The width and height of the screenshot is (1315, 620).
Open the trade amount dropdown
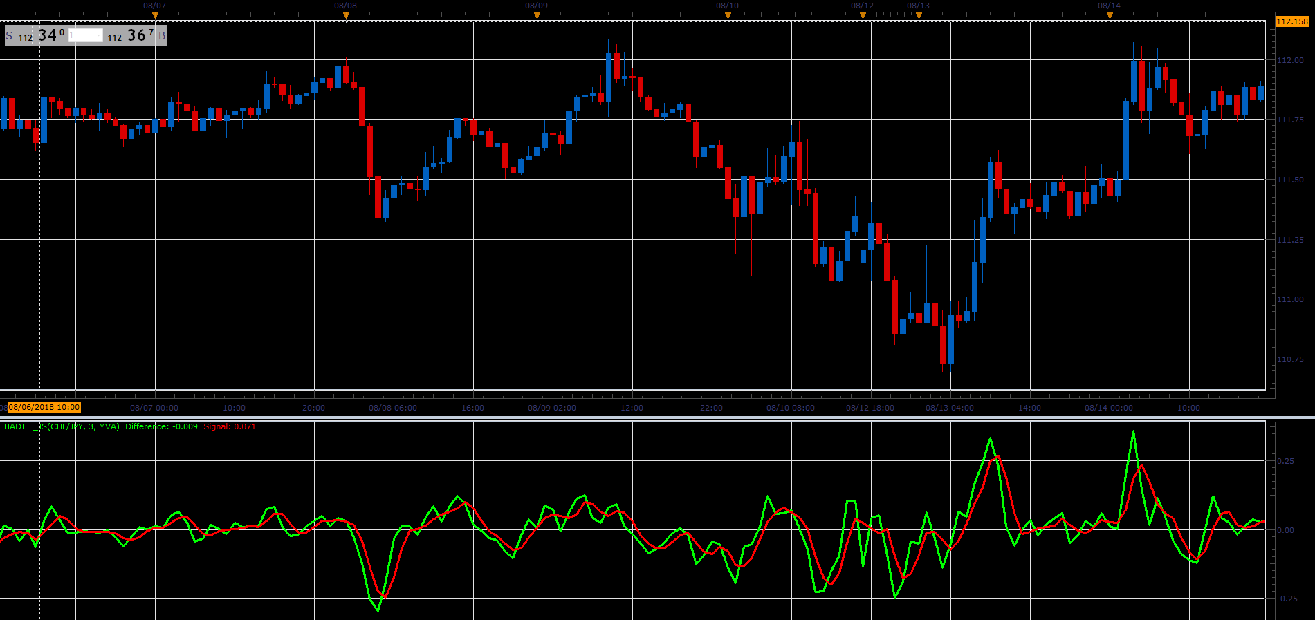click(86, 35)
